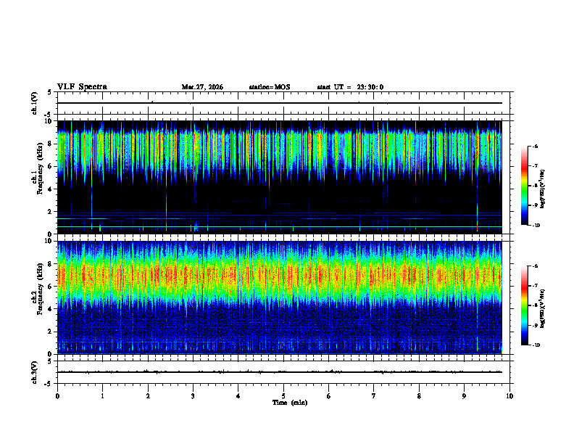Viewport: 574px width, 444px height.
Task: Click time axis tick label "5"
Action: click(283, 396)
